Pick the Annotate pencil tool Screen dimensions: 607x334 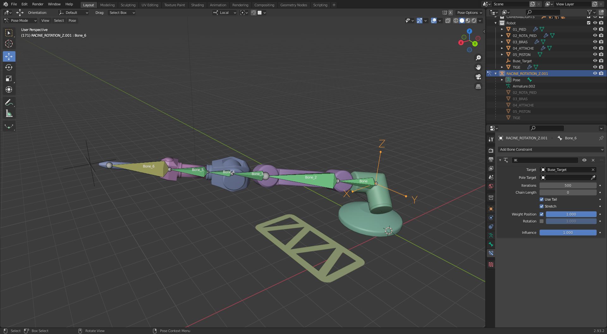tap(9, 103)
